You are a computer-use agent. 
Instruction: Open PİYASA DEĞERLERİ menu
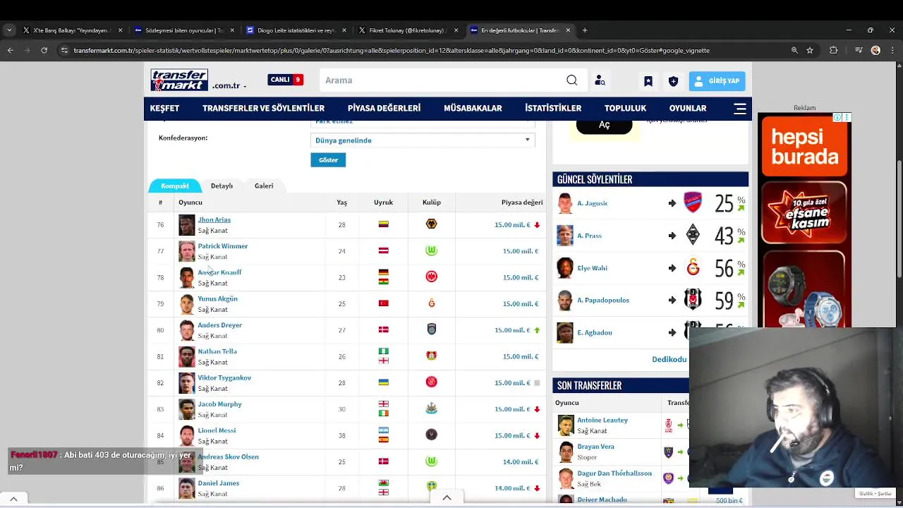pyautogui.click(x=384, y=109)
